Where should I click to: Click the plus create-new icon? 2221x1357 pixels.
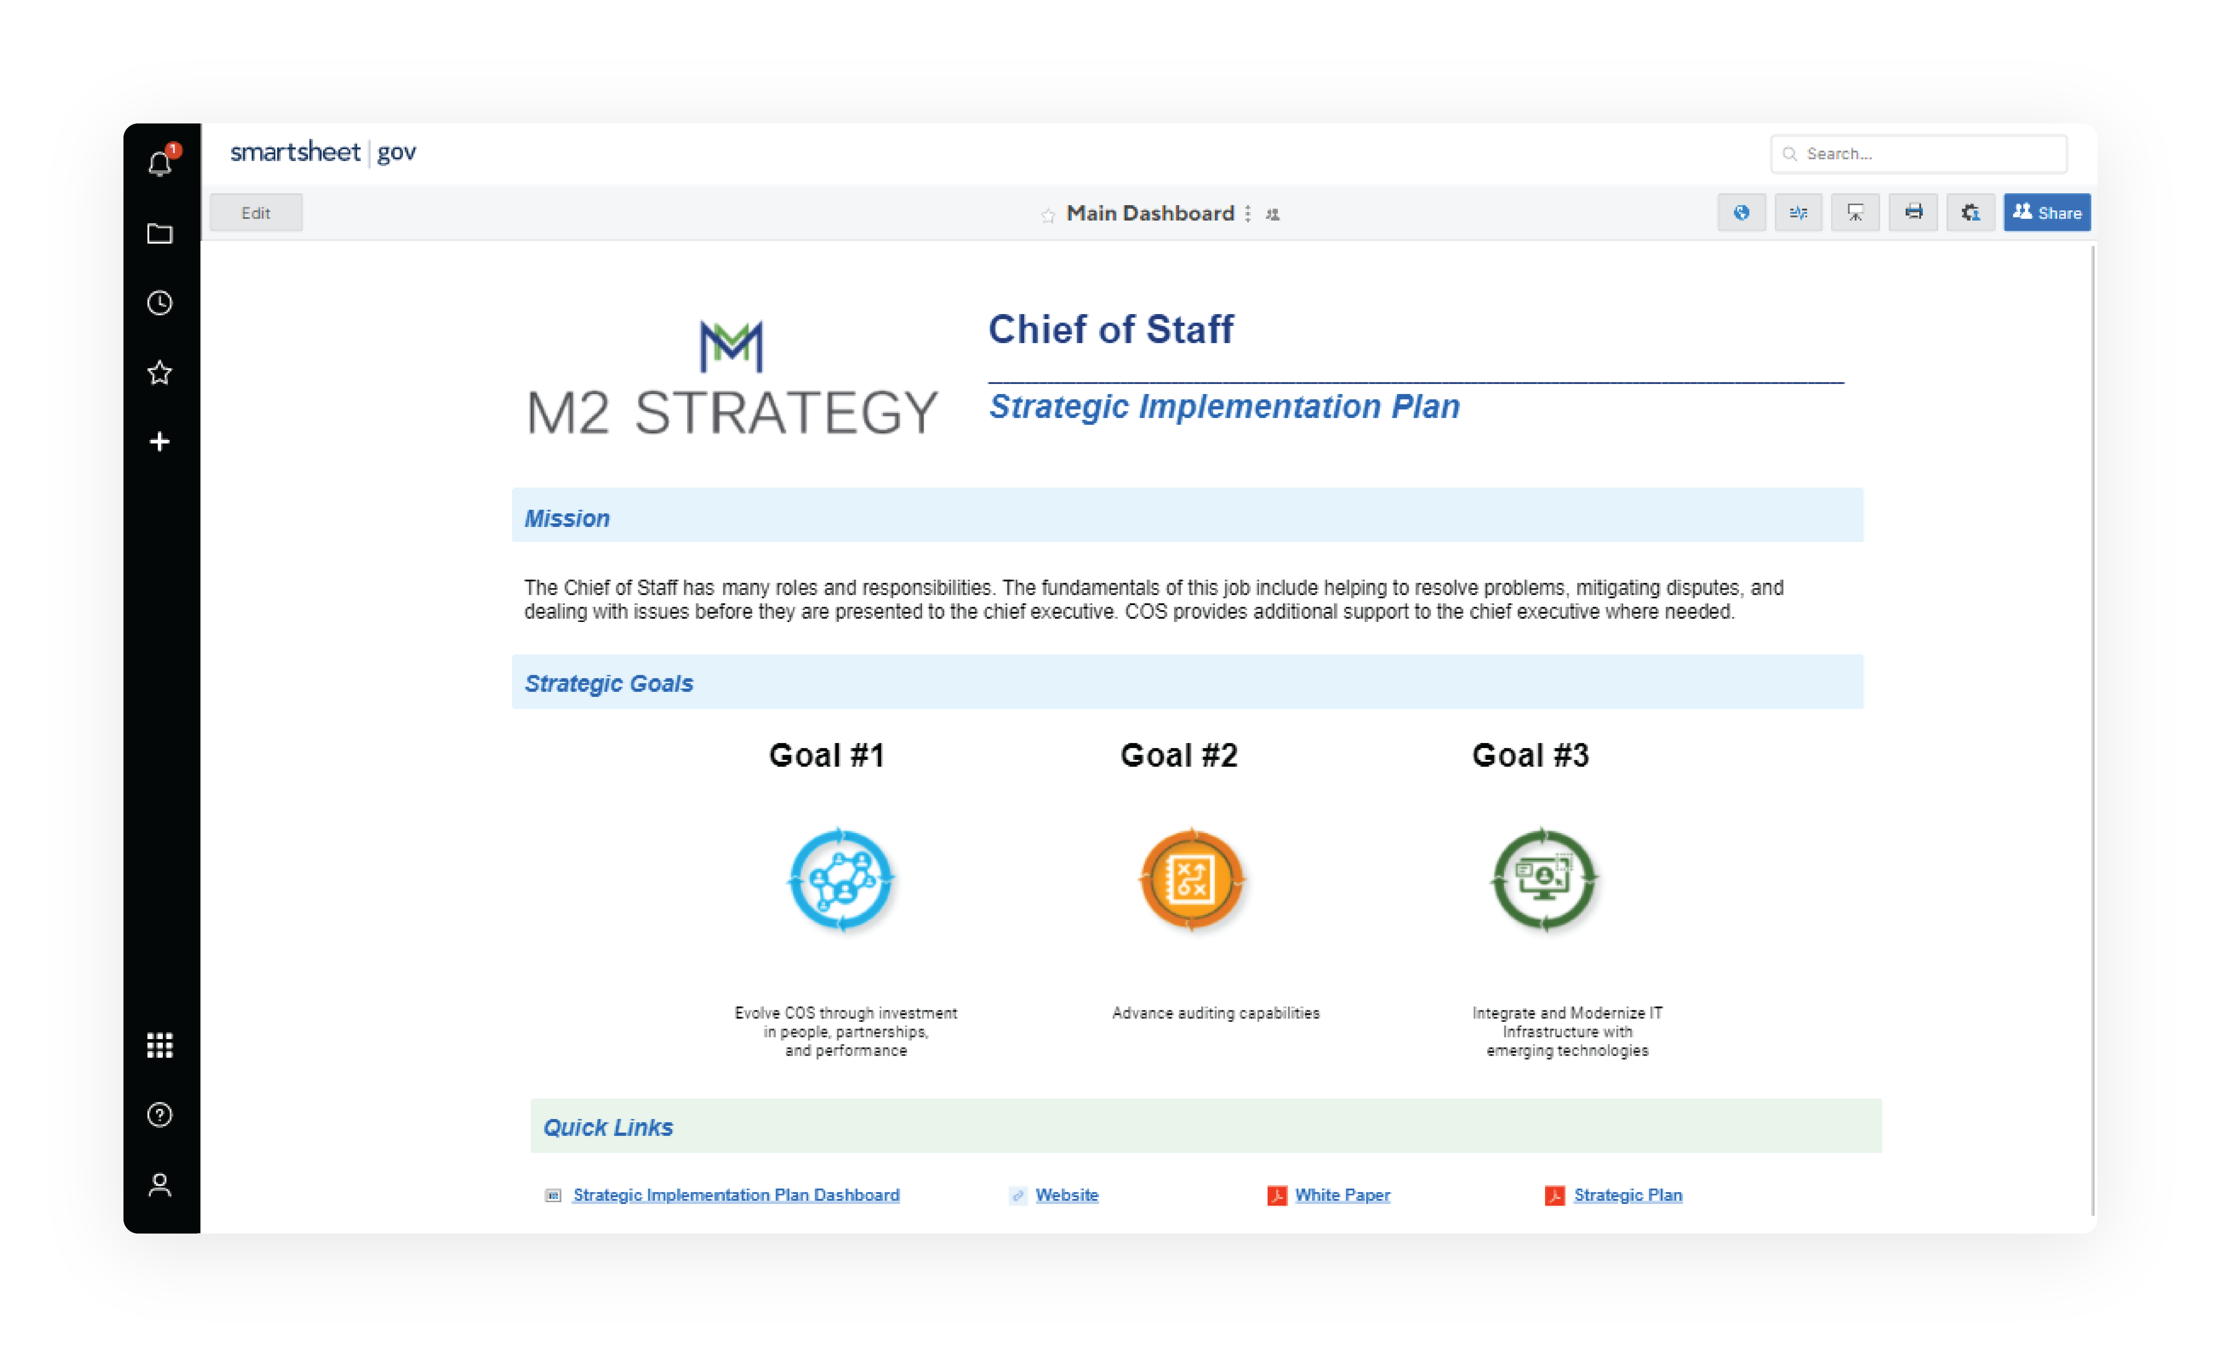[x=160, y=441]
